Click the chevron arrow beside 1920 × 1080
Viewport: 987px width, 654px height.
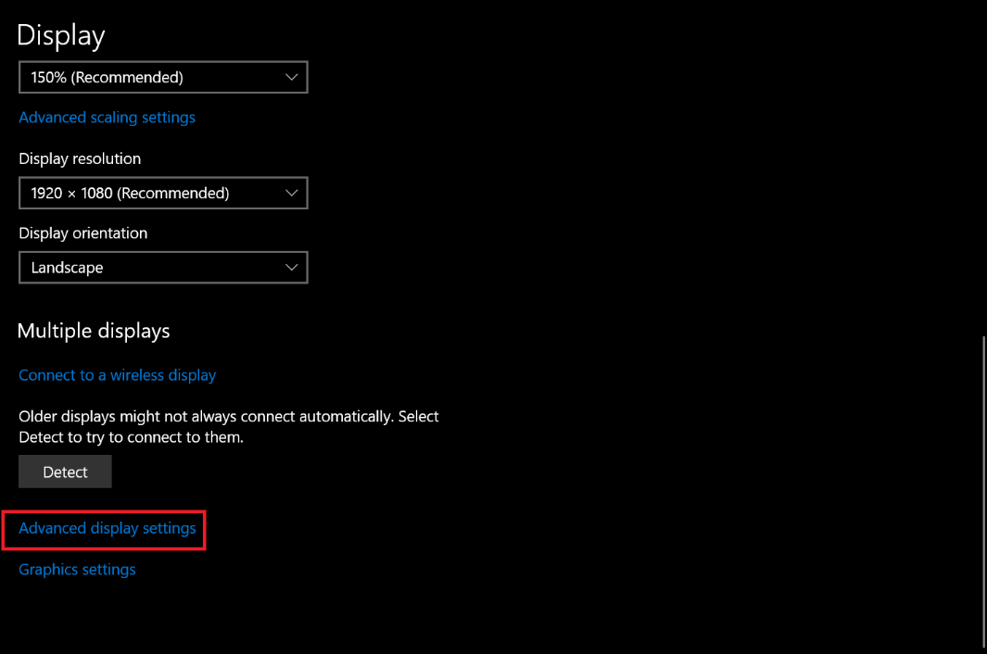pos(292,194)
